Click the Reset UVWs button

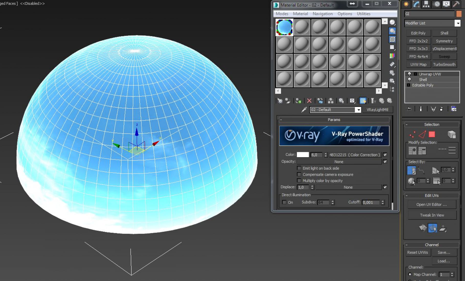pos(417,252)
